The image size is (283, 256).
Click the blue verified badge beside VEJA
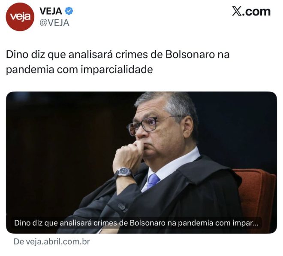coord(69,11)
